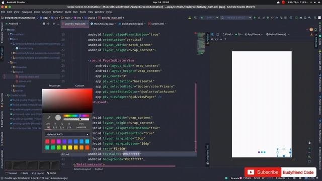This screenshot has height=181, width=322.
Task: Click the Hex color input field
Action: tap(81, 127)
